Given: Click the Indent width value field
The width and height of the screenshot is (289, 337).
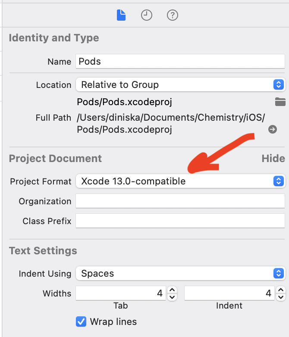Looking at the screenshot, I should pos(229,293).
